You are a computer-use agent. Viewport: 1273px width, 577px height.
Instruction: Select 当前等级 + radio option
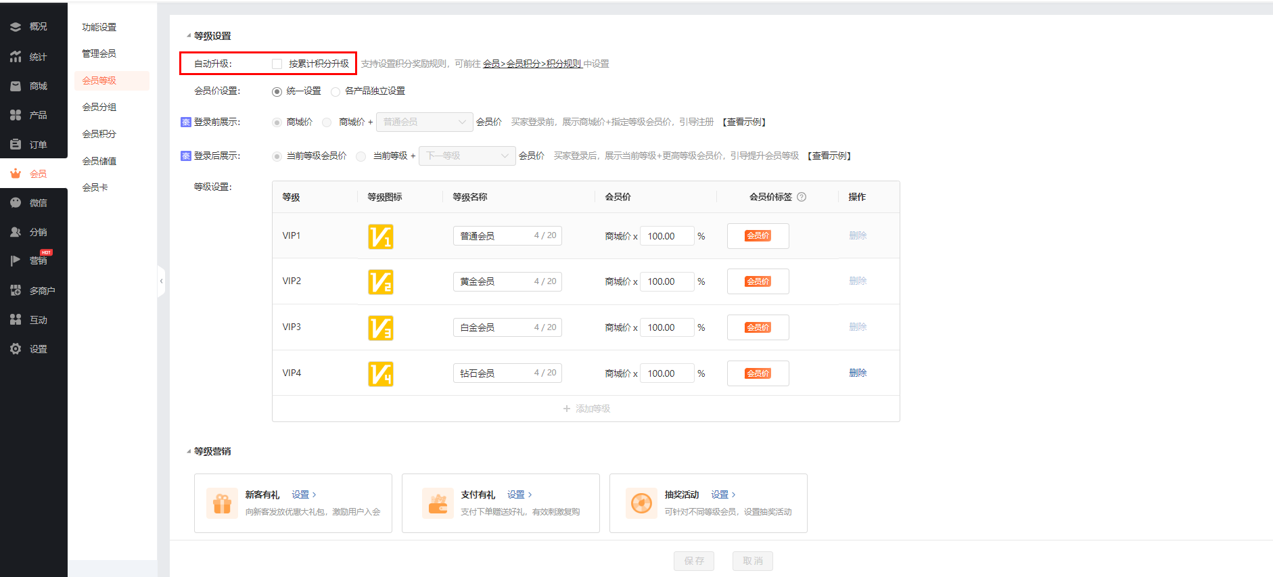pyautogui.click(x=361, y=156)
